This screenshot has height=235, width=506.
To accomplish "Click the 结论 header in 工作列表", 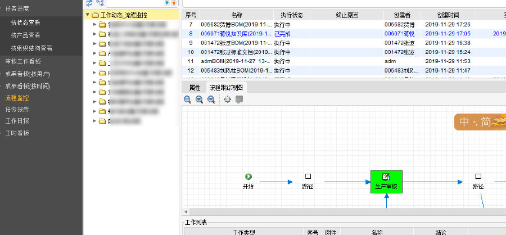I will [x=441, y=232].
